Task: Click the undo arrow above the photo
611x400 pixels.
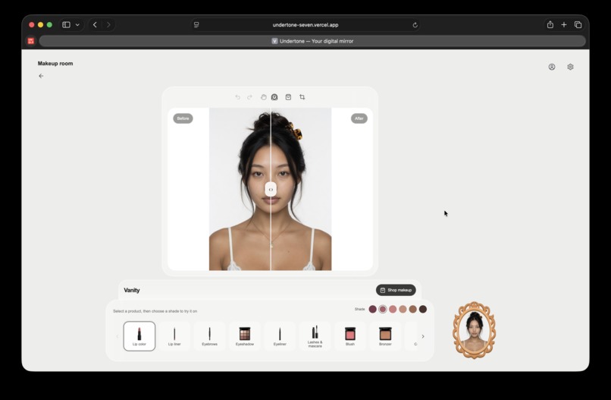Action: tap(238, 97)
